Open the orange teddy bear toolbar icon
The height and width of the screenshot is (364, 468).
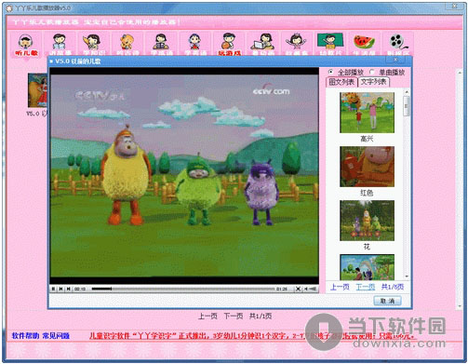(x=127, y=45)
